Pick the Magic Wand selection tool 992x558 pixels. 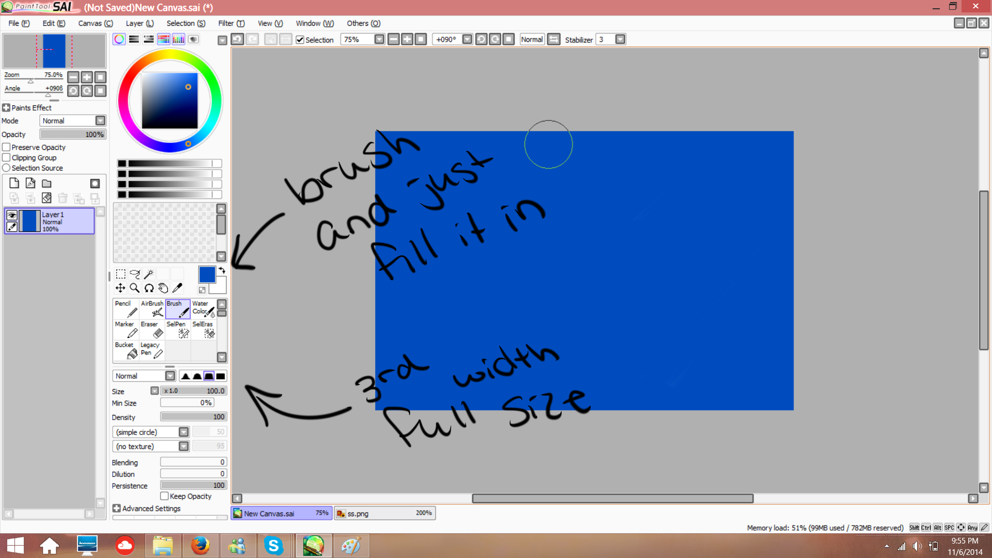149,274
